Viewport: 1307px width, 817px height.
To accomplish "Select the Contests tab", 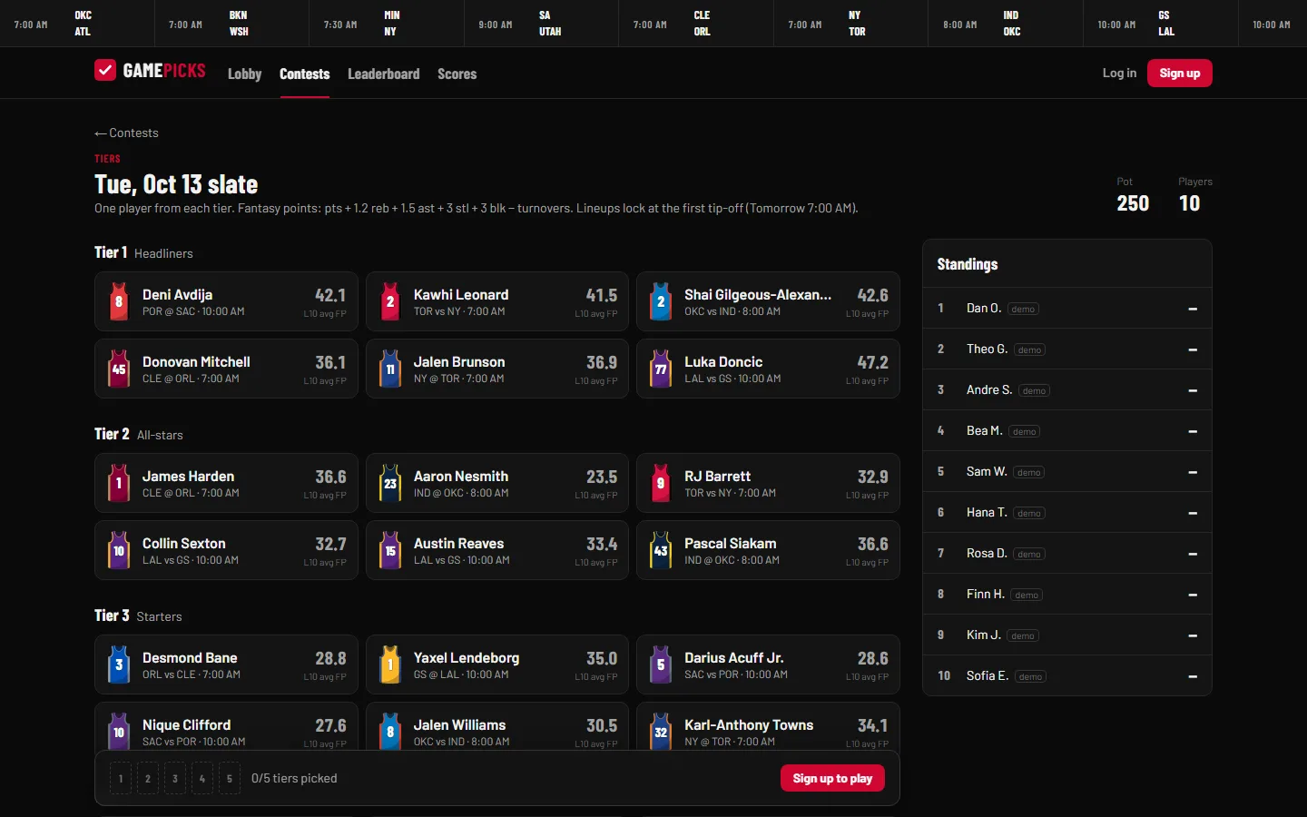I will point(304,74).
